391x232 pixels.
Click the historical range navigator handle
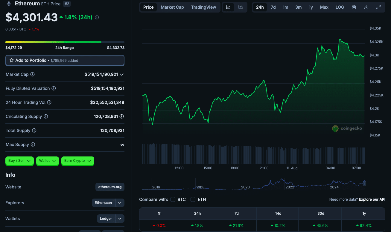(365, 183)
